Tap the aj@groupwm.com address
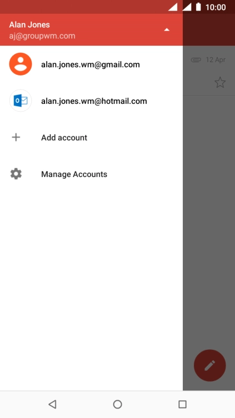 [x=42, y=36]
